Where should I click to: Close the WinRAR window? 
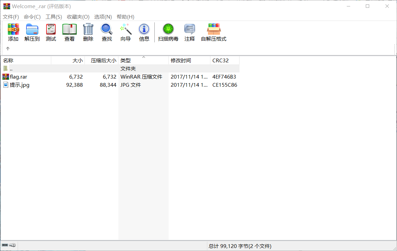387,6
